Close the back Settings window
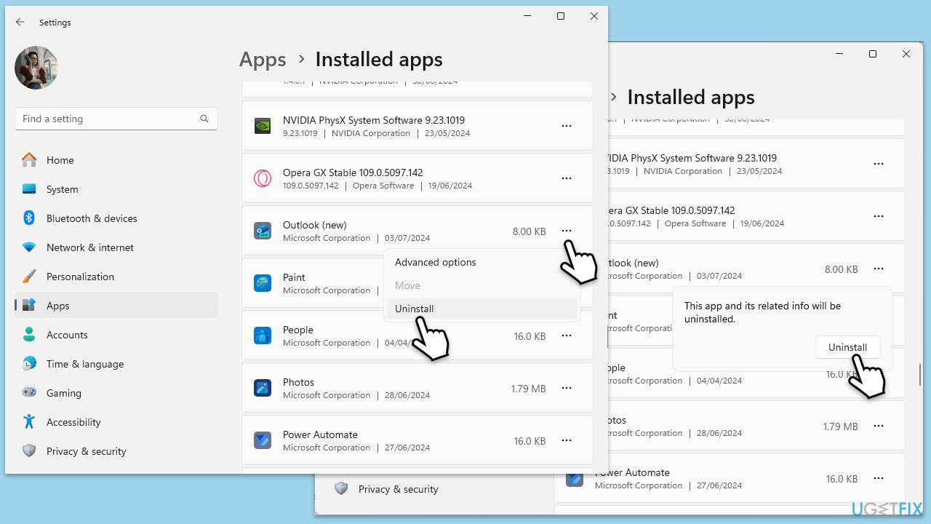931x524 pixels. 906,54
